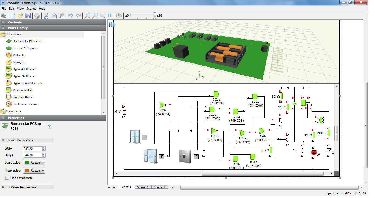
Task: Add a scene with the plus button
Action: pos(114,188)
